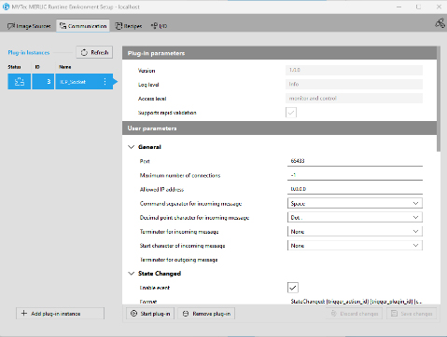Switch to the Communication tab
This screenshot has width=447, height=337.
83,26
